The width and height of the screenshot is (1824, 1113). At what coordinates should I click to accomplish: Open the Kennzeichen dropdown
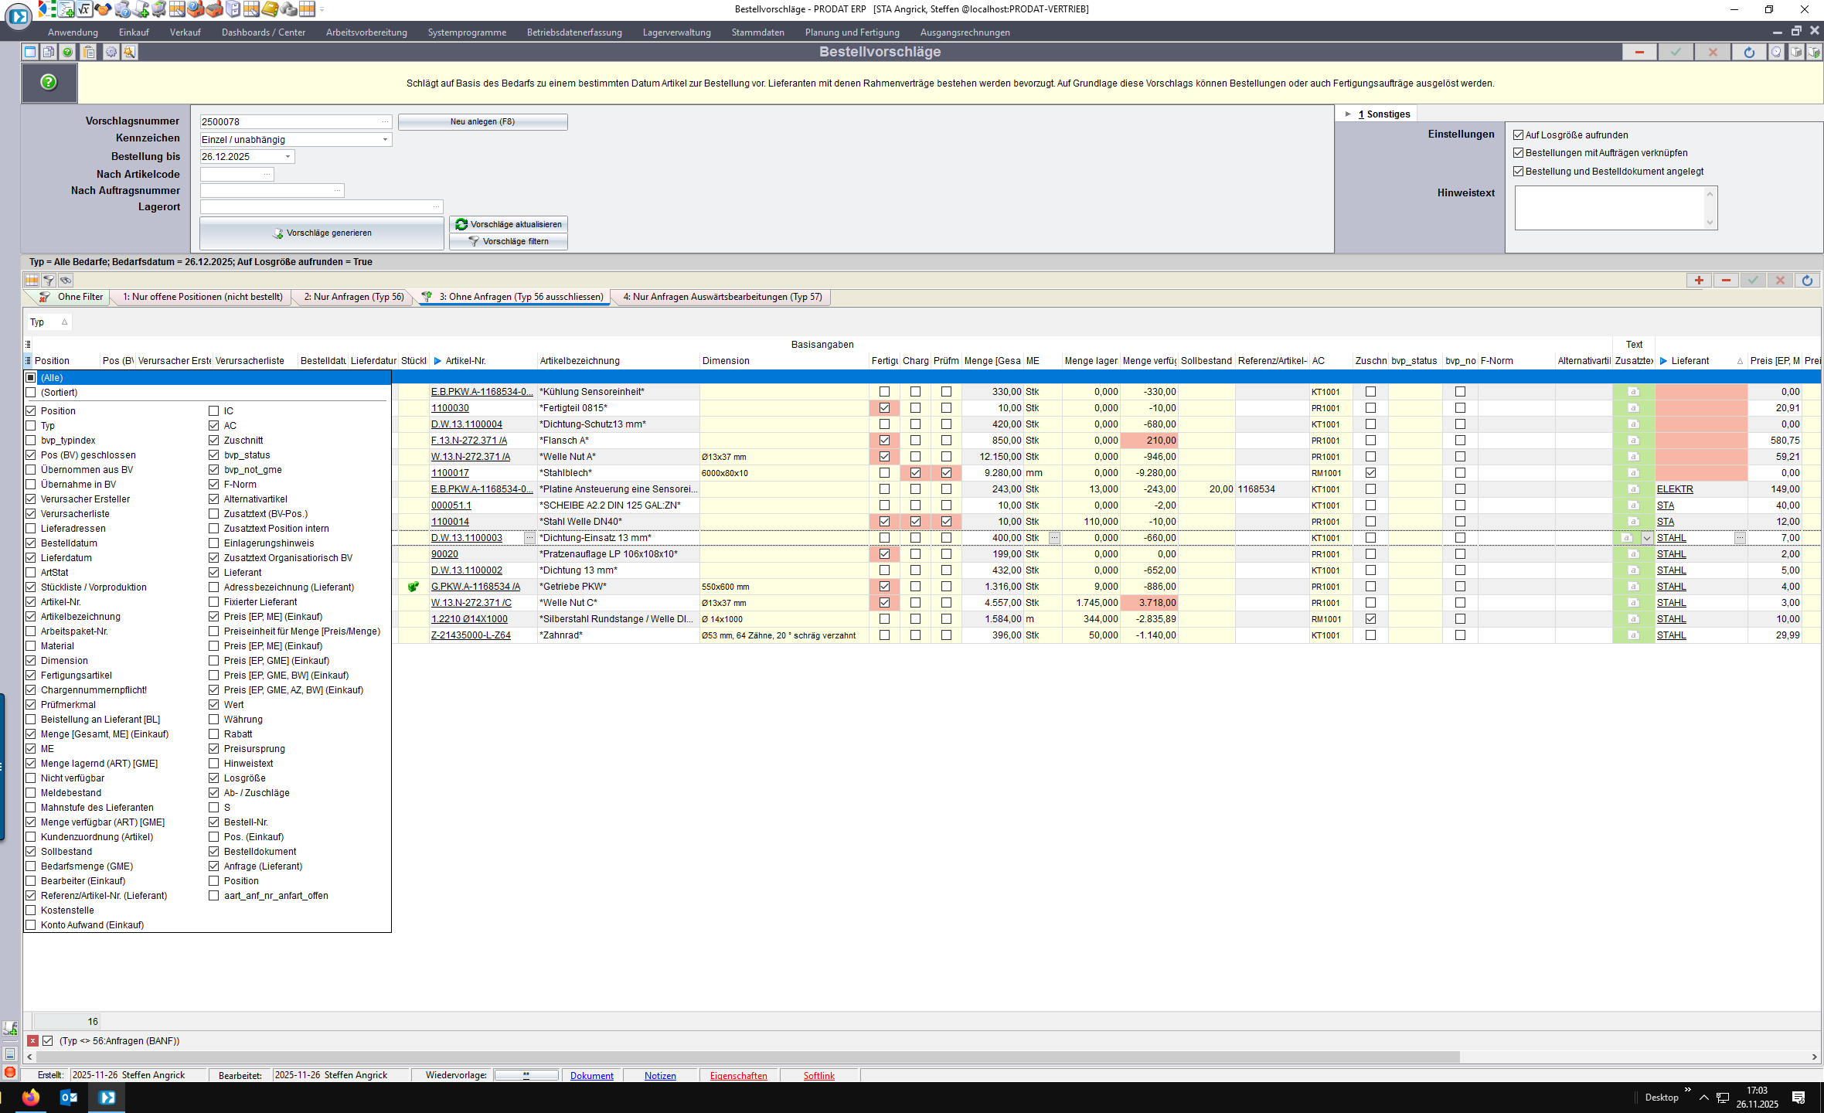(x=385, y=139)
